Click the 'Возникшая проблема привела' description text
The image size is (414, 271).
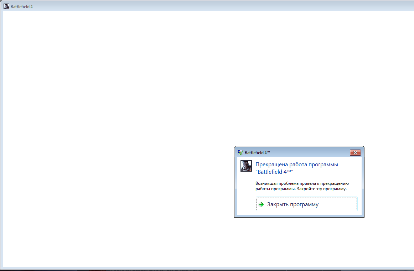tap(302, 186)
